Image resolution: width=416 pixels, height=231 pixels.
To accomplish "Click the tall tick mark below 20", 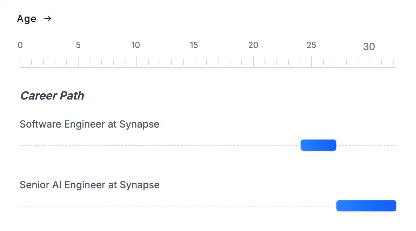I will pyautogui.click(x=253, y=61).
